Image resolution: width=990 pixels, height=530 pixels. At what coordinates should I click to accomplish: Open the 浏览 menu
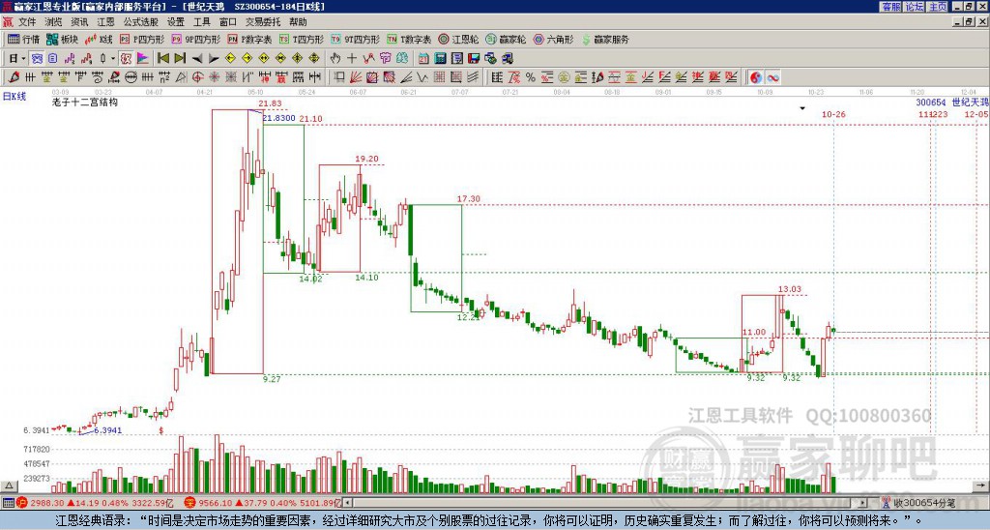(x=54, y=22)
